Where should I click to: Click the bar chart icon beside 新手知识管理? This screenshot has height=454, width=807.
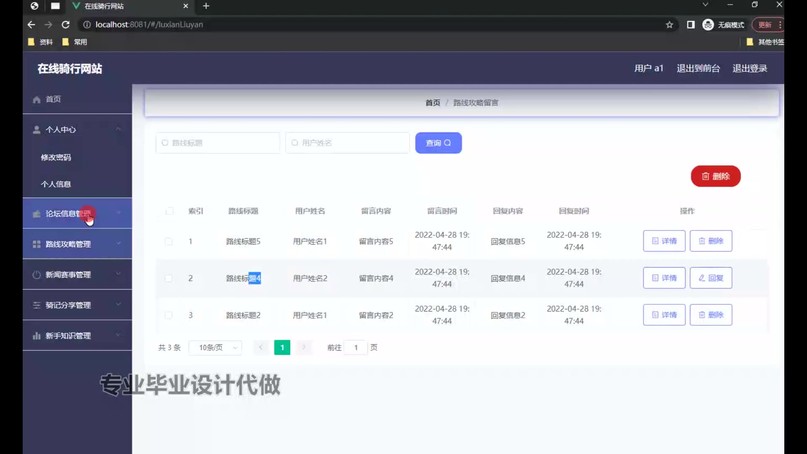click(x=37, y=336)
